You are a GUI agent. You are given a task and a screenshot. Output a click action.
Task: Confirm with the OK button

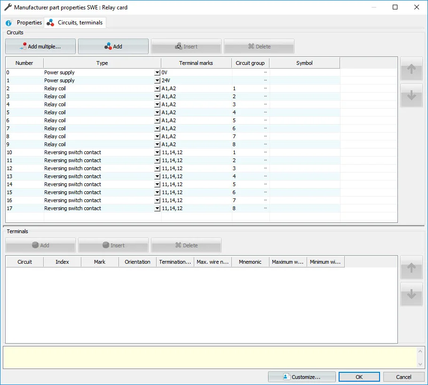pyautogui.click(x=359, y=377)
